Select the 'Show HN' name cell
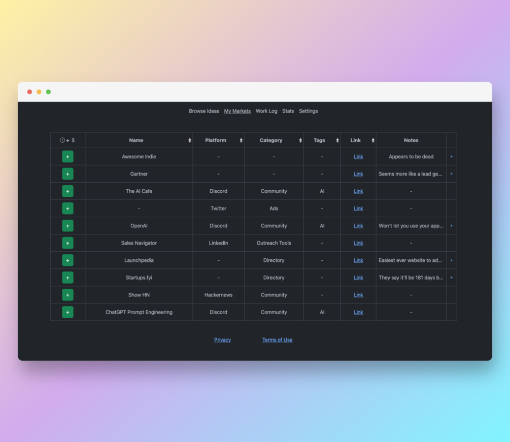The image size is (510, 442). click(x=139, y=295)
